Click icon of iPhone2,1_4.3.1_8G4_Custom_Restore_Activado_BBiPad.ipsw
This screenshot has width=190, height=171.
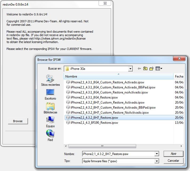click(68, 87)
